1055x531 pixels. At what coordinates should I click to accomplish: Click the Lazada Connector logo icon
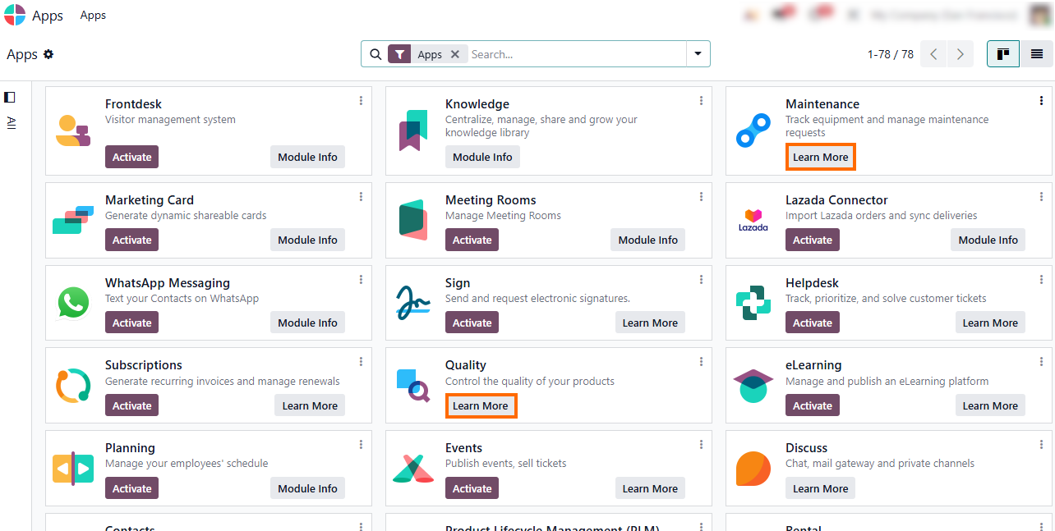coord(753,220)
